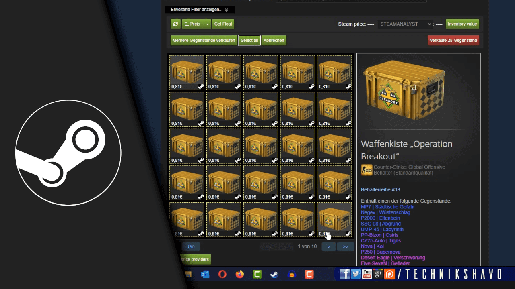Image resolution: width=515 pixels, height=289 pixels.
Task: Click the Abbrechen button
Action: (x=274, y=40)
